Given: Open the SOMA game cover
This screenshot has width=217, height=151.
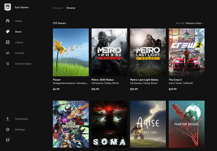Looking at the screenshot, I should 109,124.
